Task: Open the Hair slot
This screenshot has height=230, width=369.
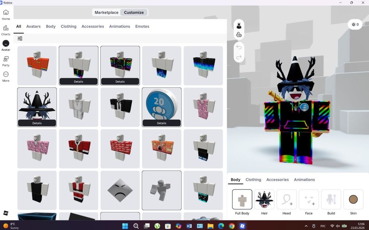Action: (264, 199)
